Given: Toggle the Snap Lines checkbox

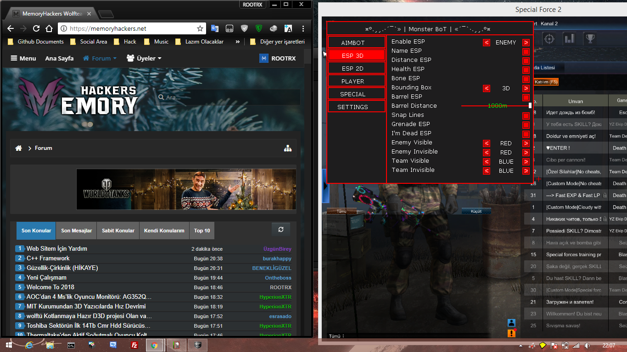Looking at the screenshot, I should coord(526,115).
